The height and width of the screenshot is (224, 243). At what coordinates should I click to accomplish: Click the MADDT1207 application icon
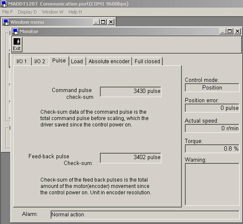click(x=4, y=4)
